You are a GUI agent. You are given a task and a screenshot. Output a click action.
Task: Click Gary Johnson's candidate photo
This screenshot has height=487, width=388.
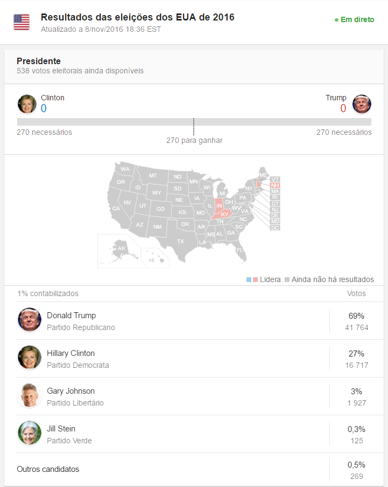point(29,396)
